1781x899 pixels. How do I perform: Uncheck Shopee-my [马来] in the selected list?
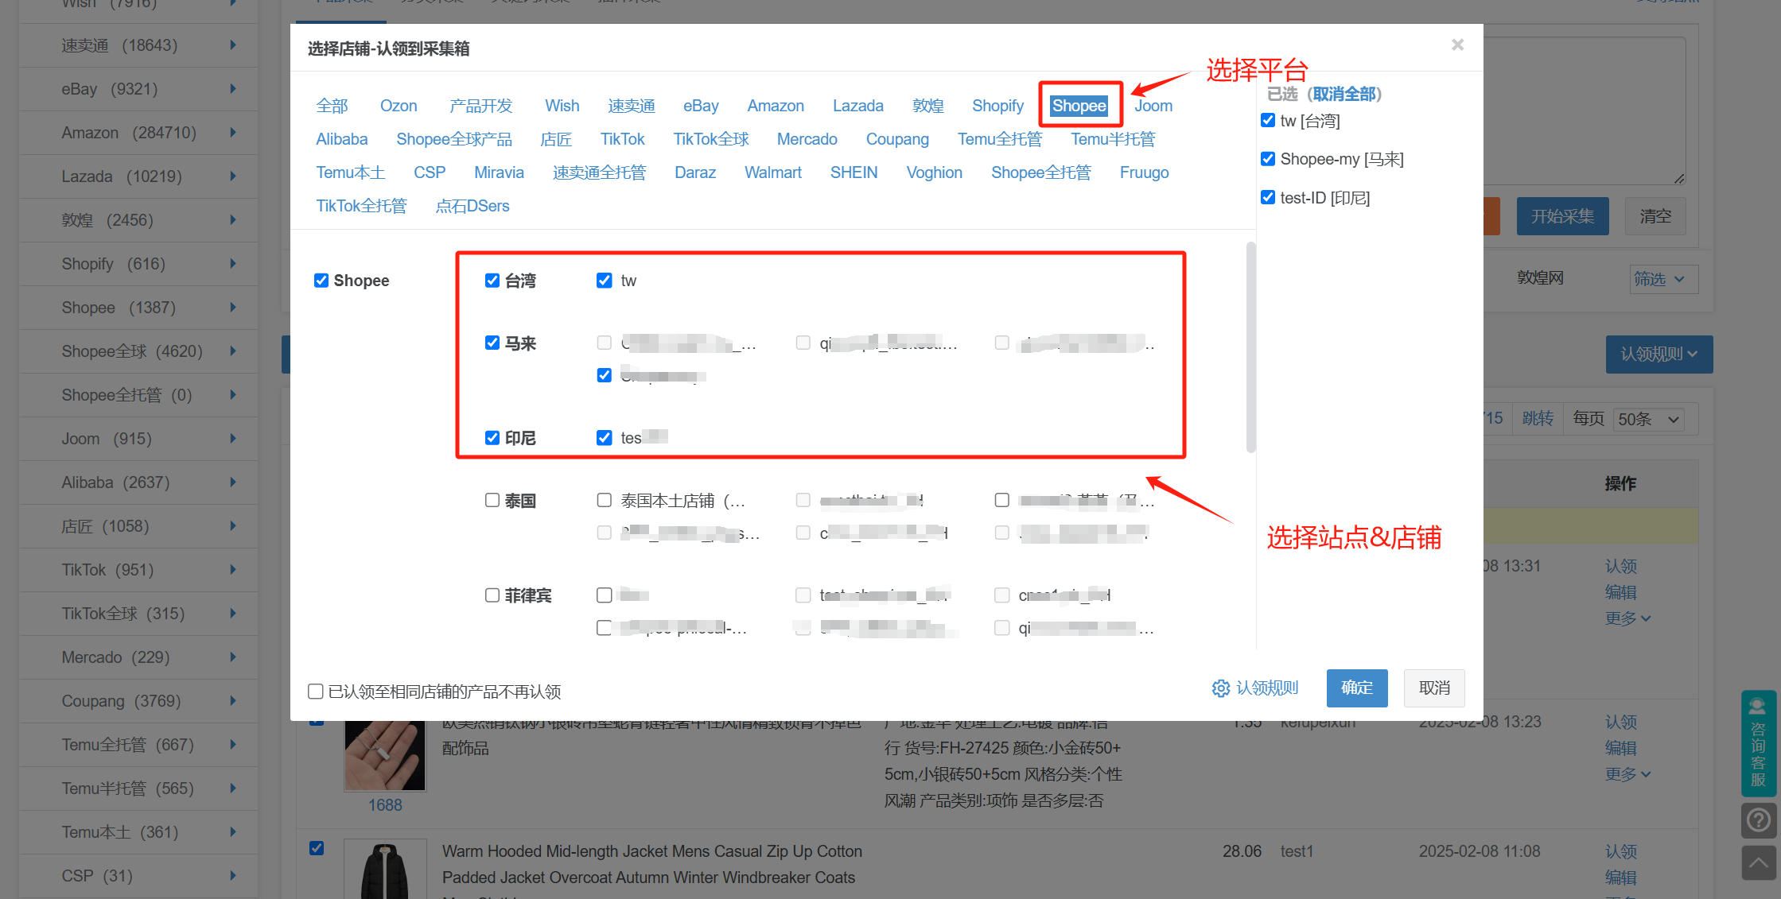(1268, 159)
